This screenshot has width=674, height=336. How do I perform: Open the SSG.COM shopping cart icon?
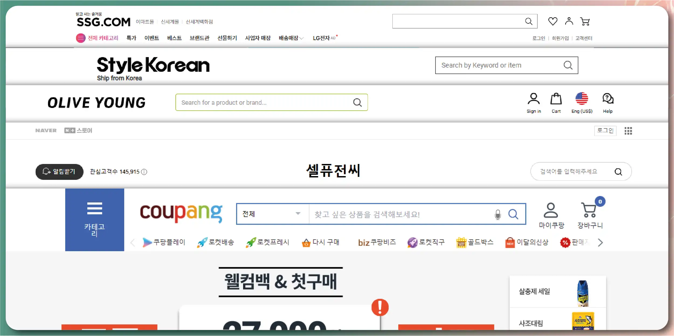coord(585,21)
